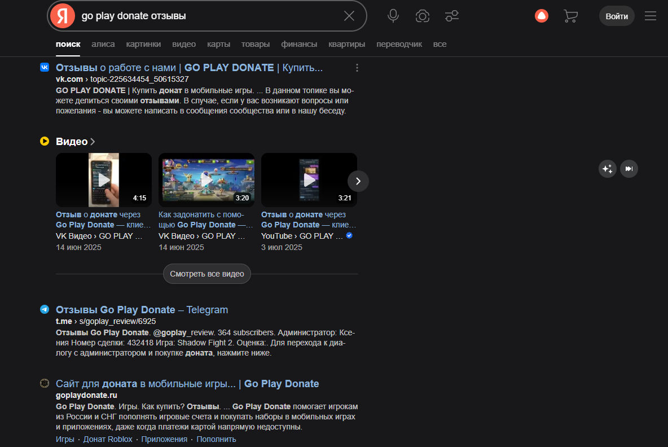Open Alice assistant red icon

[x=541, y=16]
